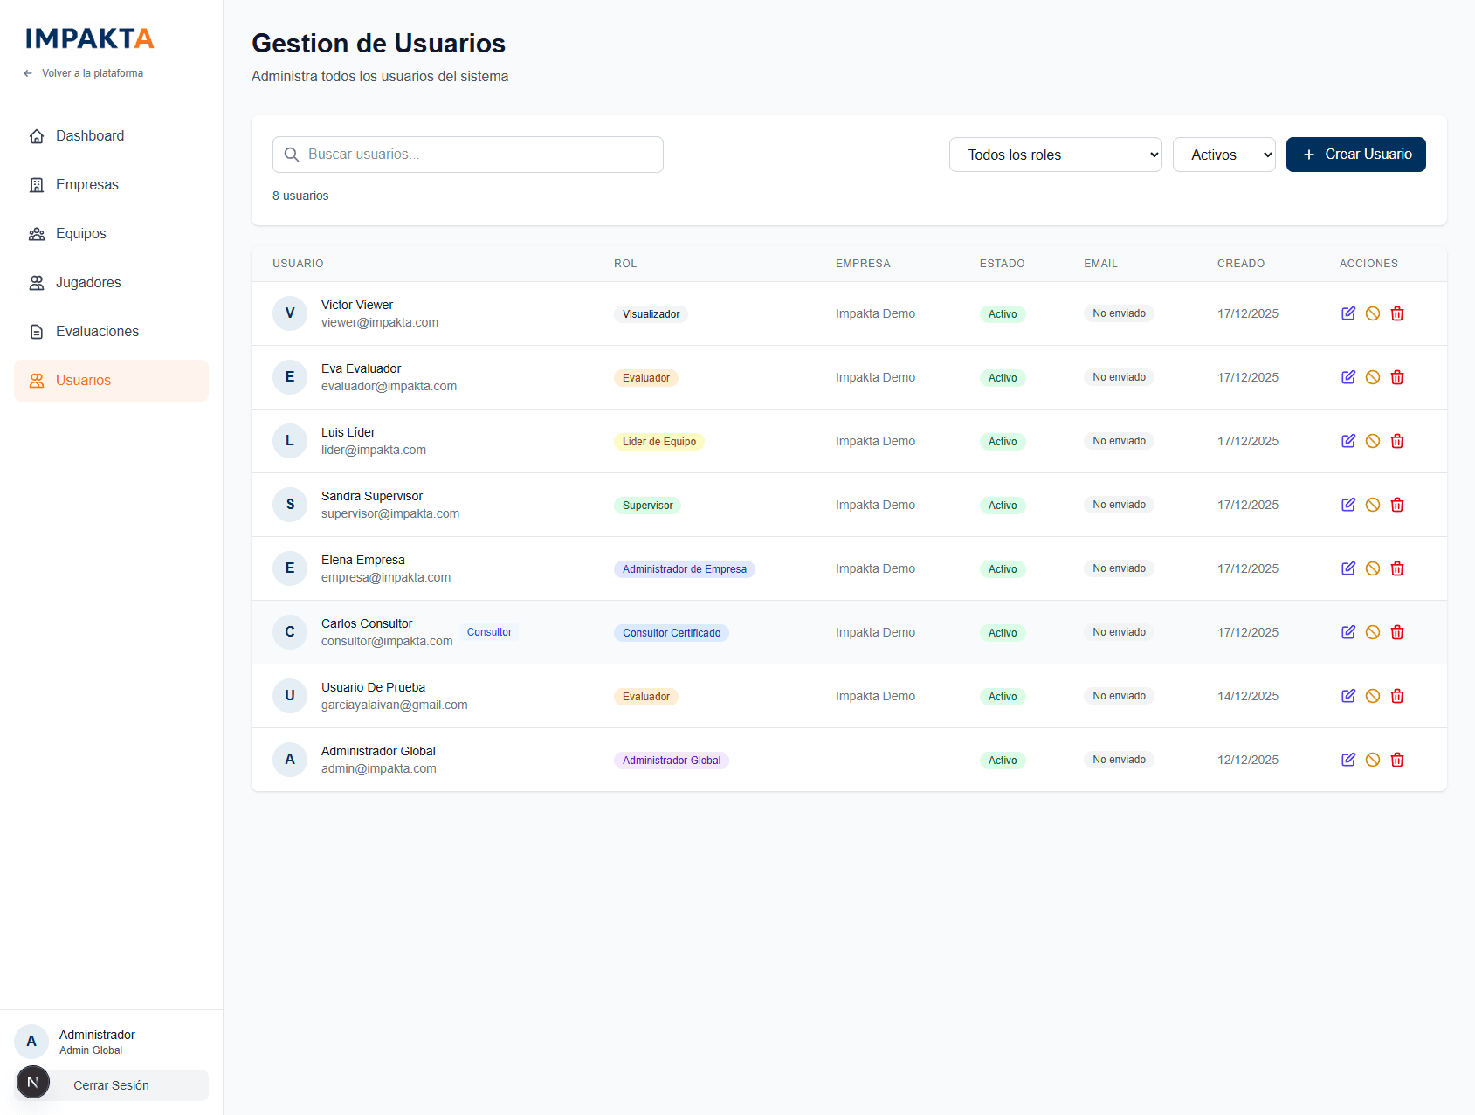
Task: Edit the Administrador Global user
Action: coord(1348,760)
